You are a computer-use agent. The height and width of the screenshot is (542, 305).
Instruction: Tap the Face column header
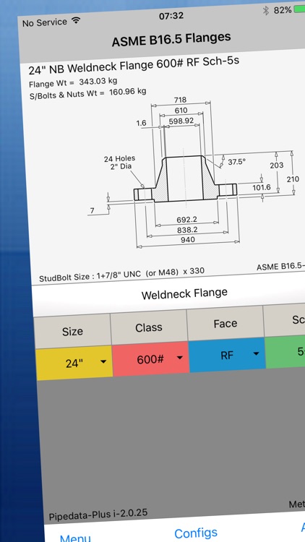pyautogui.click(x=225, y=324)
